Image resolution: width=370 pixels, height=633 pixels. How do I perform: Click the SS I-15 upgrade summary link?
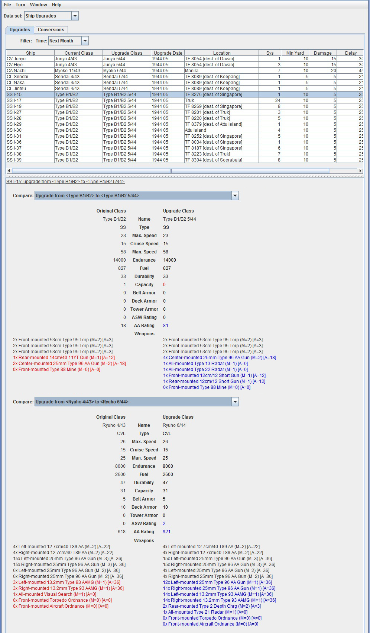coord(65,182)
